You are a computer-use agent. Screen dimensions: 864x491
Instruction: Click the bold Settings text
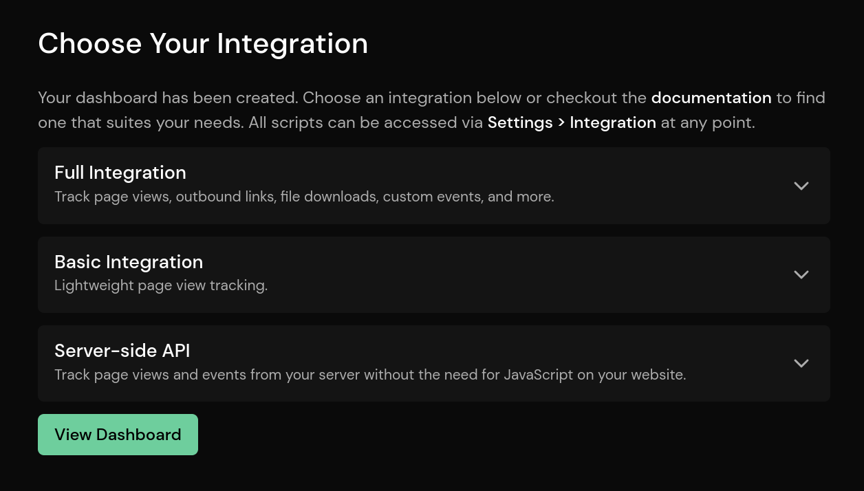pyautogui.click(x=520, y=122)
